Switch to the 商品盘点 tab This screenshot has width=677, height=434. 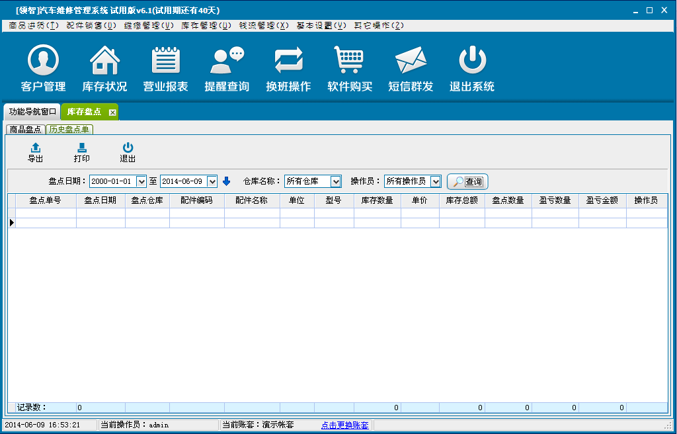tap(26, 130)
